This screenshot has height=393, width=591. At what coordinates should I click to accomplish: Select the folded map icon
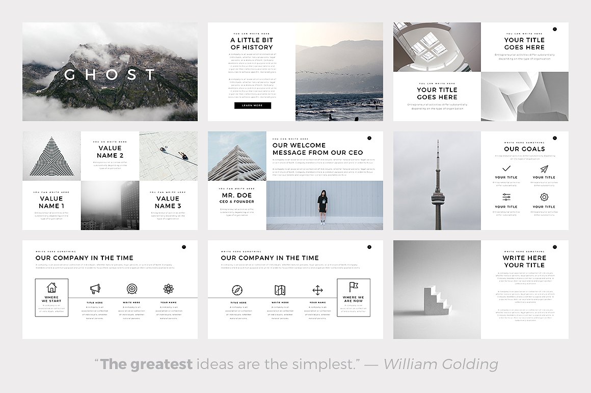click(280, 290)
